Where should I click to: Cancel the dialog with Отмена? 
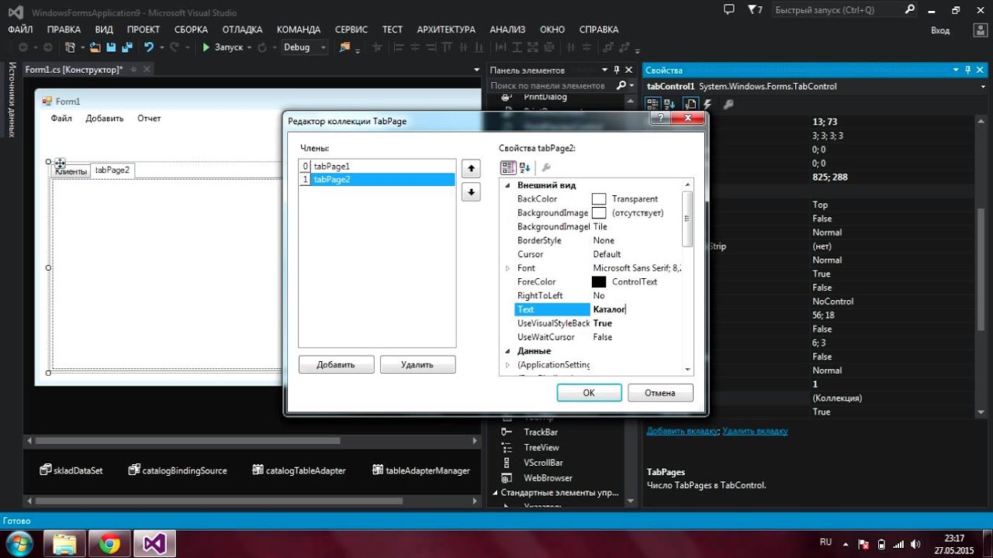(x=660, y=393)
